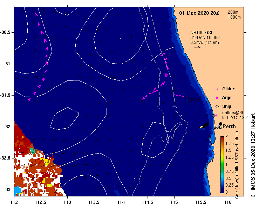Click longitude axis label 114

(121, 202)
